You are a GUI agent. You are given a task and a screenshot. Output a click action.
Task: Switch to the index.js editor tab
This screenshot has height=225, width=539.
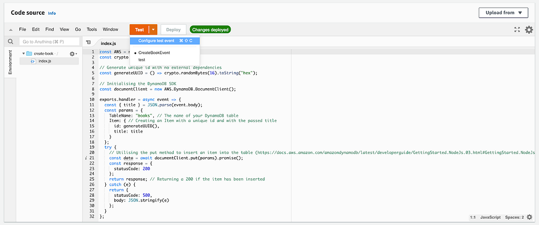(x=108, y=44)
